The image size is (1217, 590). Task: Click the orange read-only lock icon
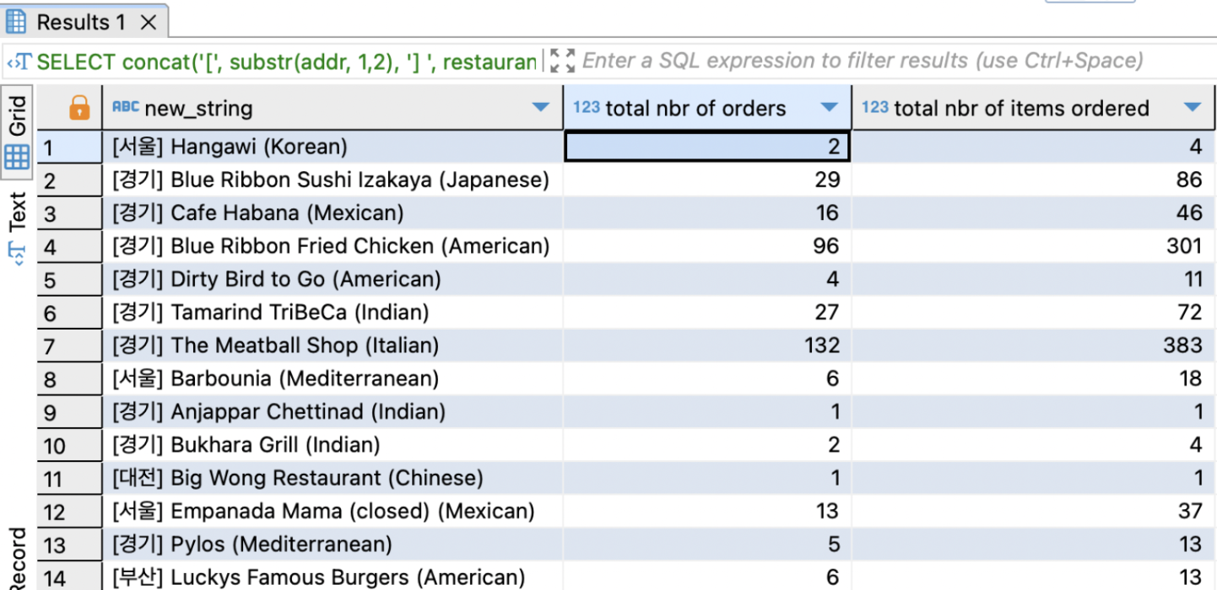tap(78, 107)
